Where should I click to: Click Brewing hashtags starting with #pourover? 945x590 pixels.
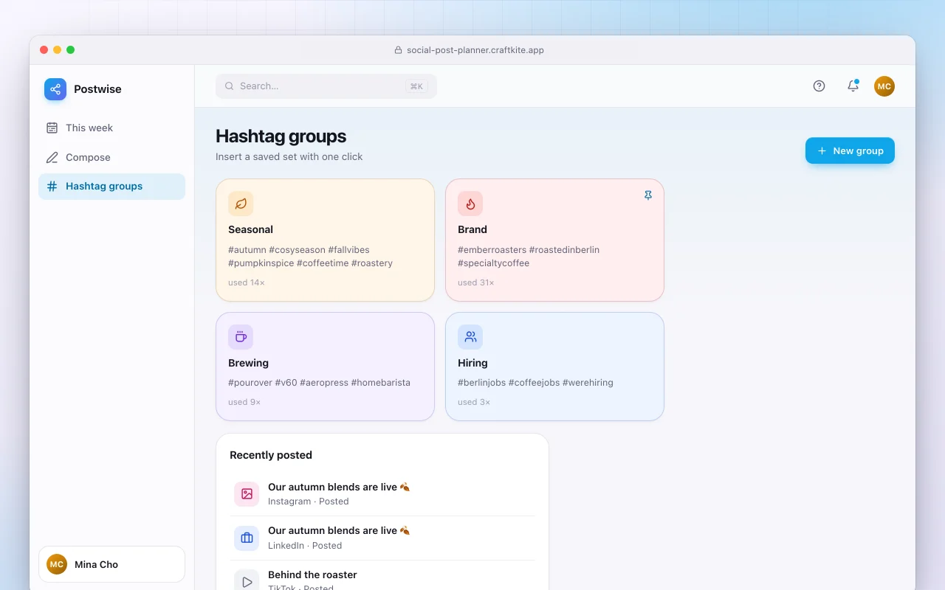(x=319, y=383)
